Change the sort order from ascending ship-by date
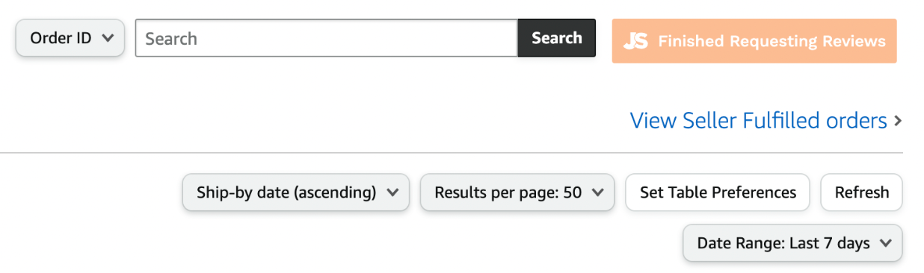This screenshot has height=273, width=924. (x=296, y=192)
